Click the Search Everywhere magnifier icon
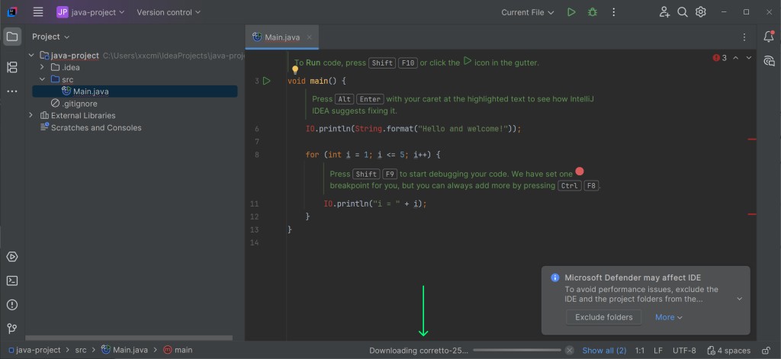 click(683, 12)
